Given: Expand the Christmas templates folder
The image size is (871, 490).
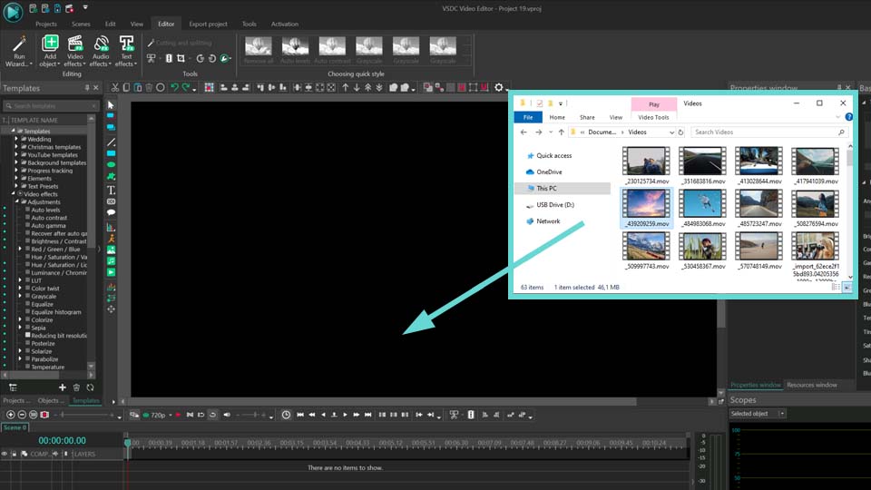Looking at the screenshot, I should coord(16,147).
